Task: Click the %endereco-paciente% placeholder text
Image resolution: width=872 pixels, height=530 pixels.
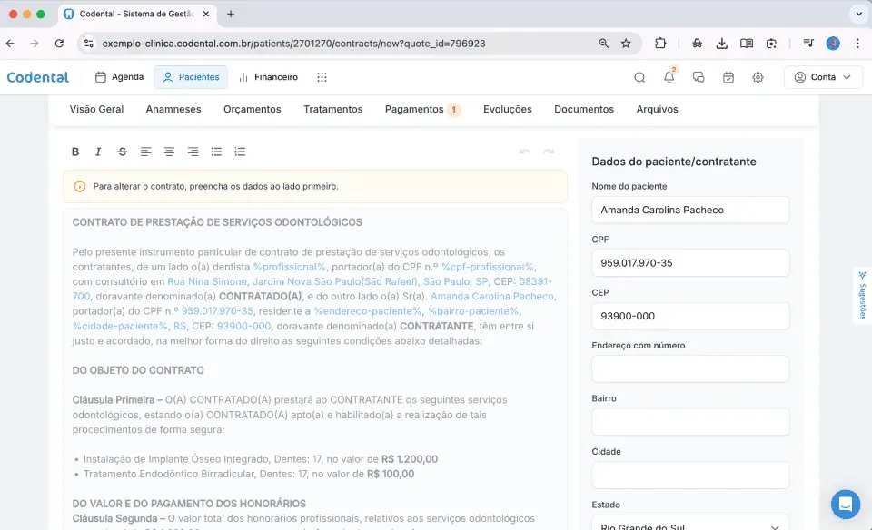Action: tap(368, 311)
